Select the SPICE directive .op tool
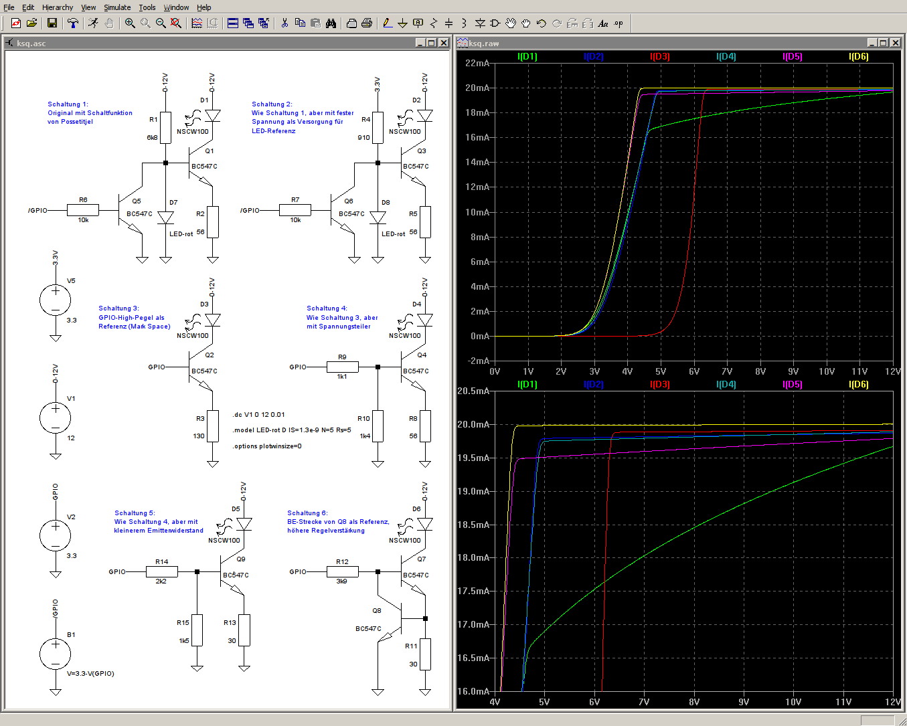The height and width of the screenshot is (726, 907). click(x=619, y=23)
